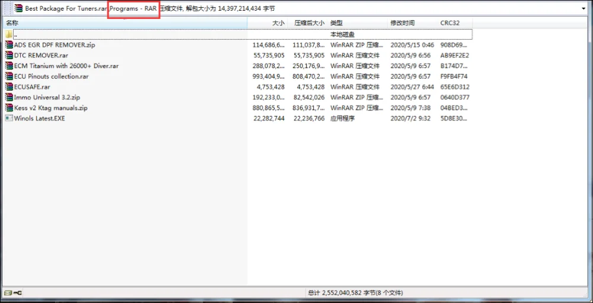Screen dimensions: 593x303
Task: Sort by CRC32 column header
Action: click(455, 23)
